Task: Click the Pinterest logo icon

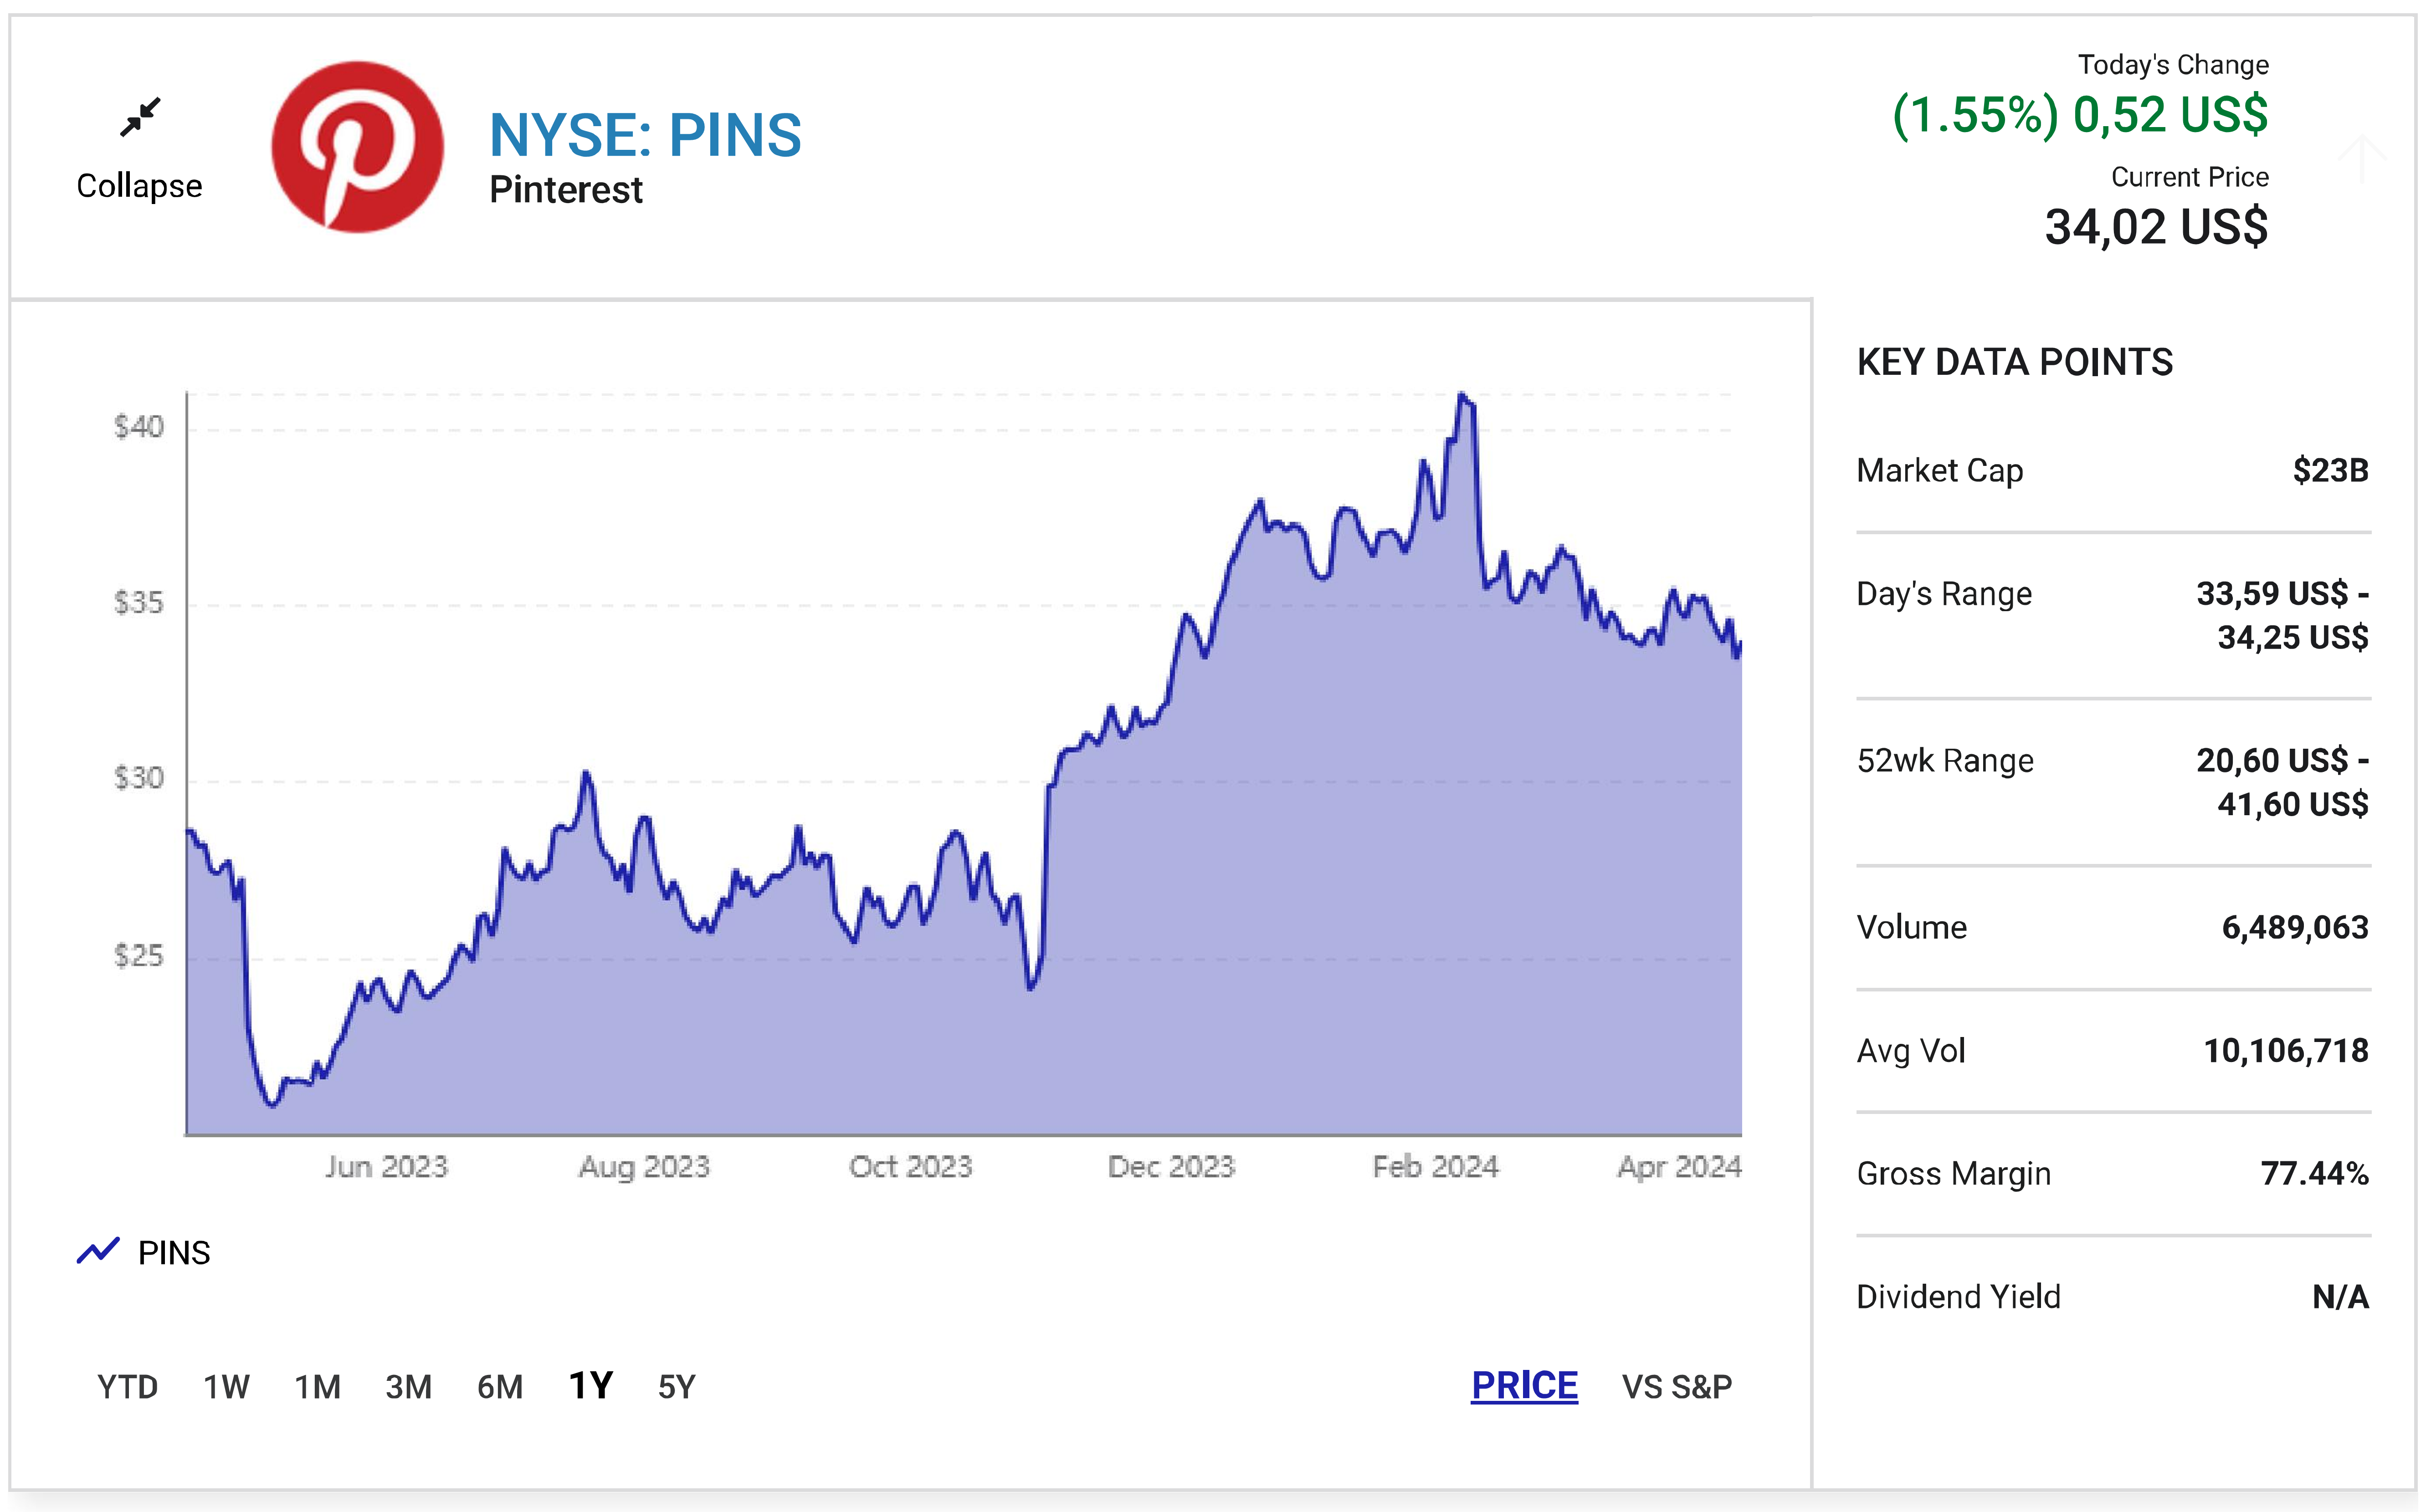Action: [357, 147]
